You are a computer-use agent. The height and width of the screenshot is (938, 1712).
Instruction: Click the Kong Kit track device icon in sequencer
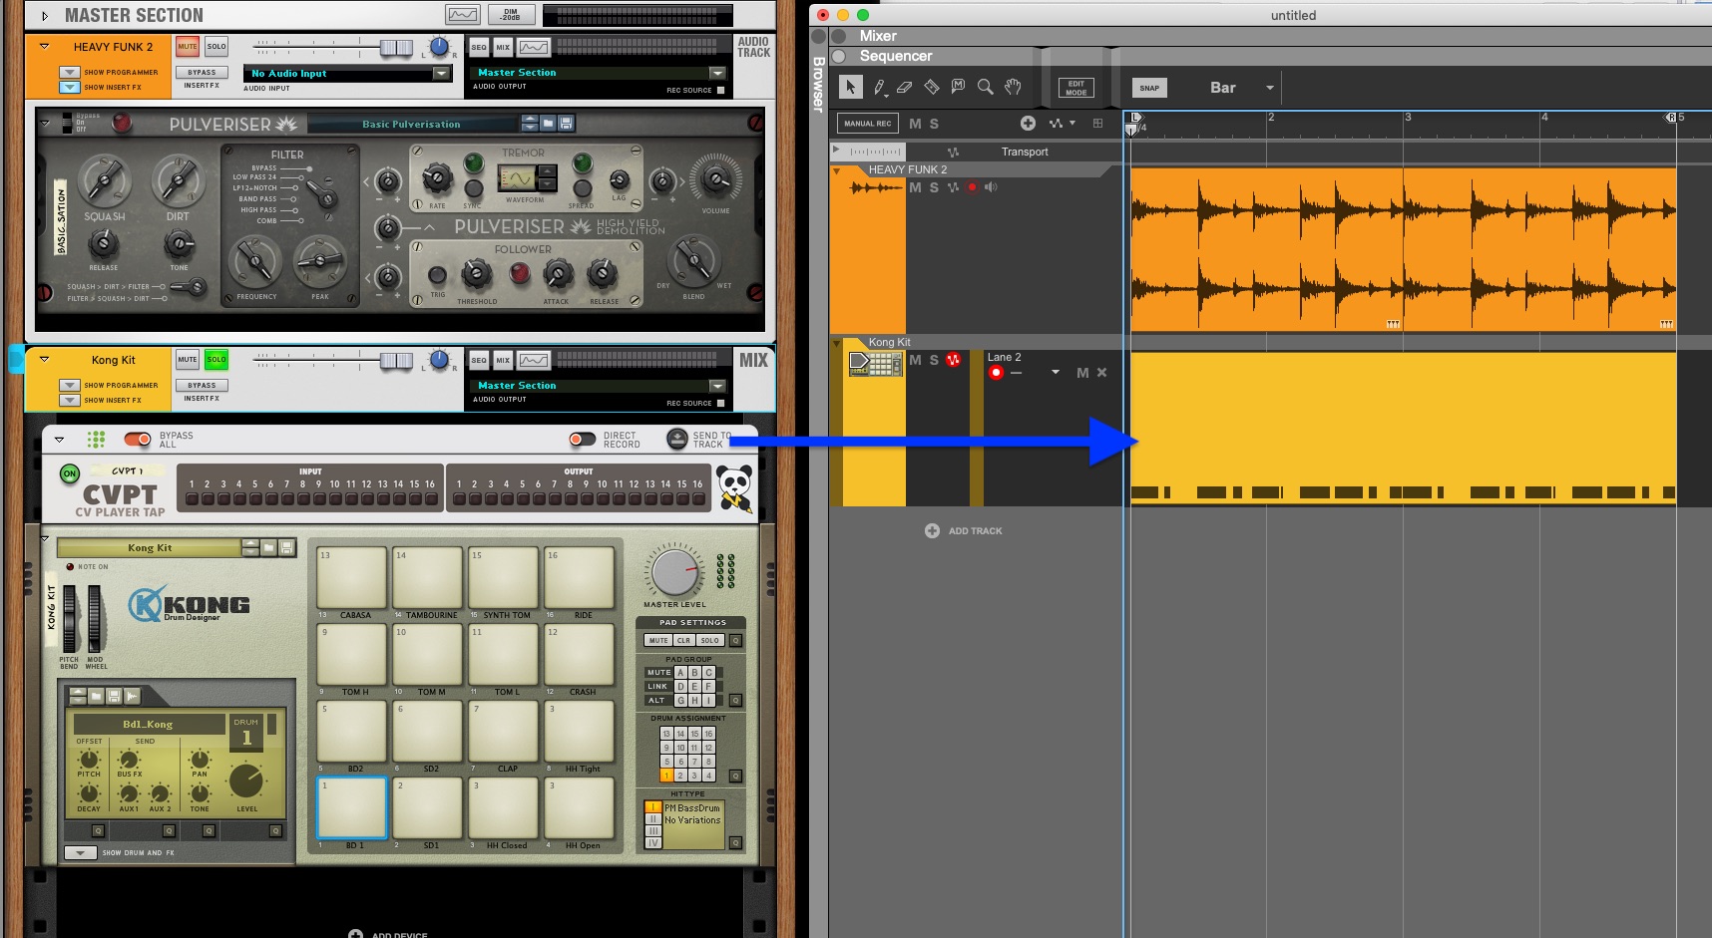(875, 364)
